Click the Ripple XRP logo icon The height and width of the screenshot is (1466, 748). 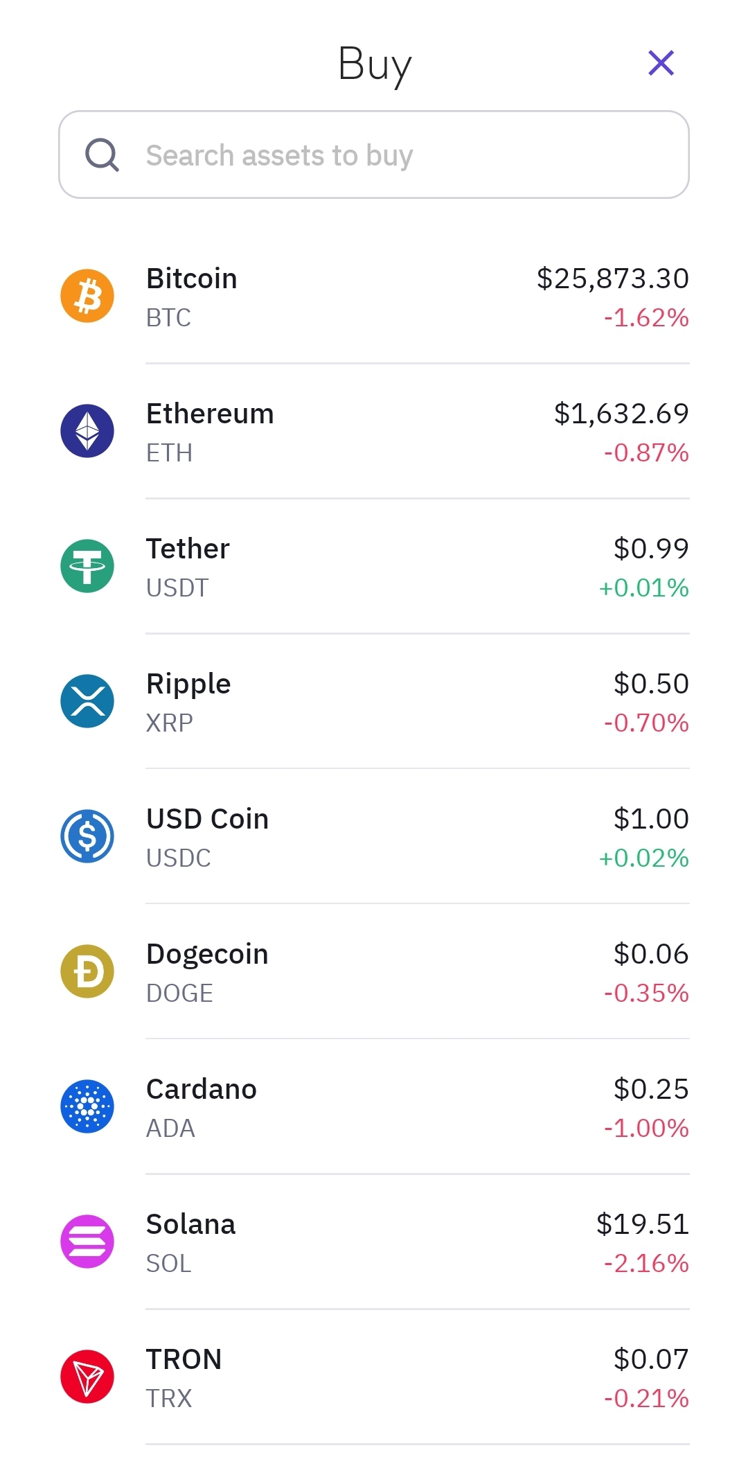(87, 701)
